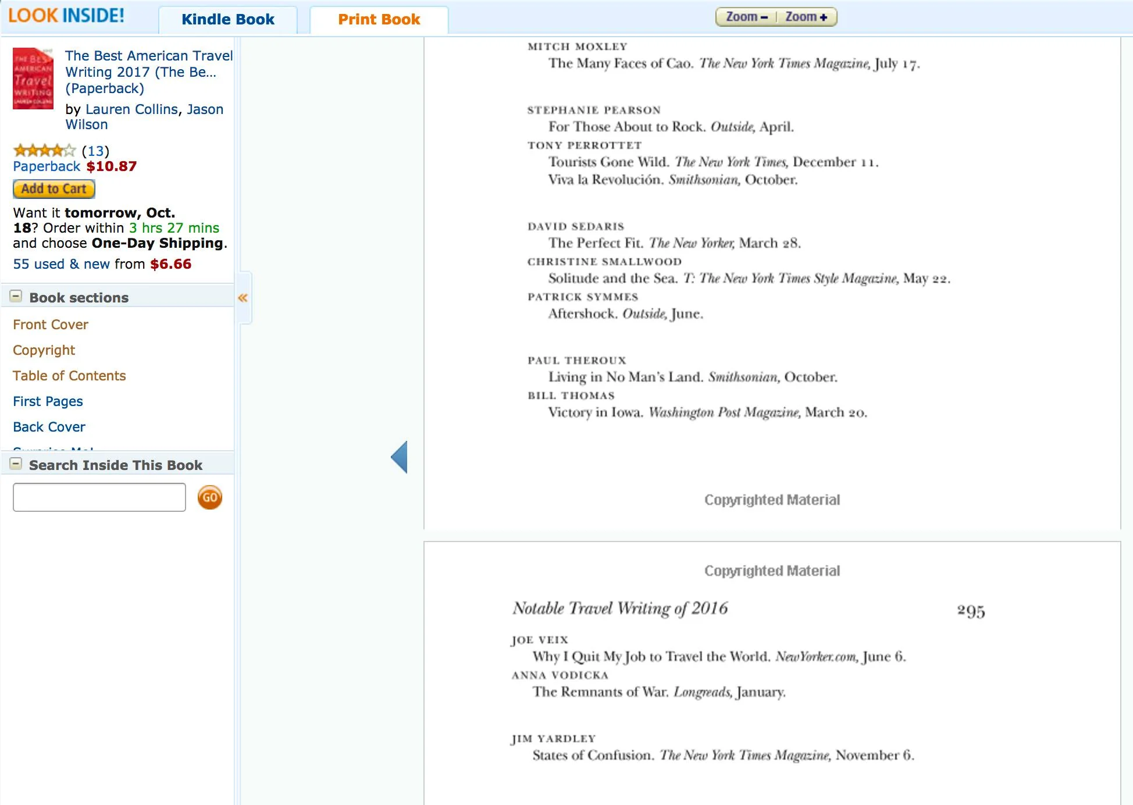Click the Paperback format link
The image size is (1133, 805).
tap(47, 166)
